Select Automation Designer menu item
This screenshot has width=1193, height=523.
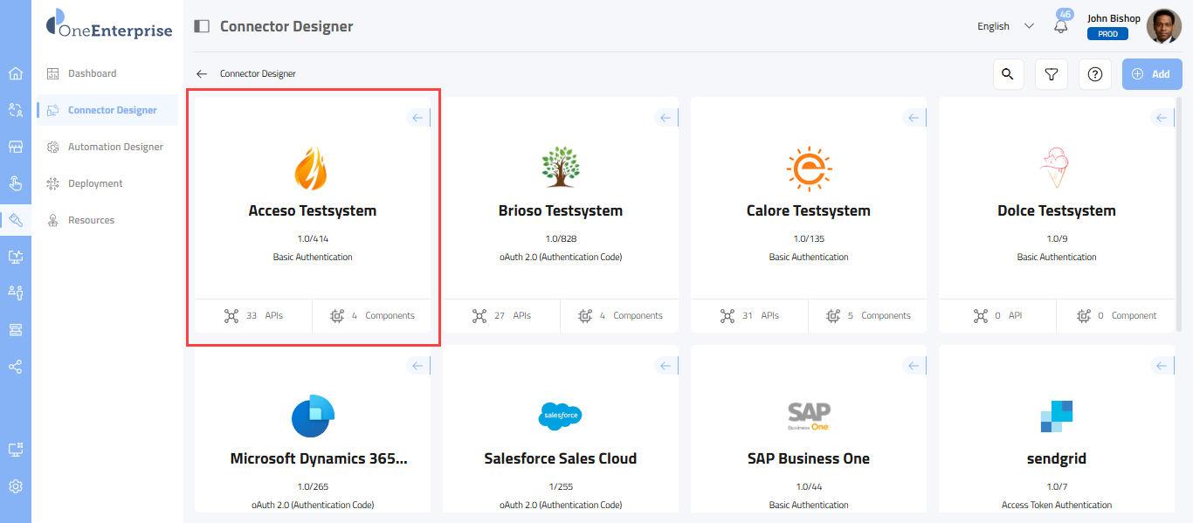click(115, 147)
